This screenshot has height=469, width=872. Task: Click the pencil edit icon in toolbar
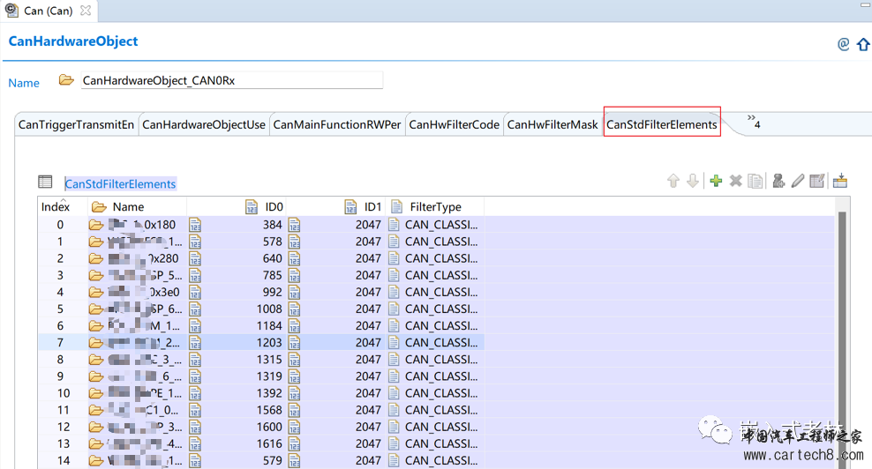[798, 181]
